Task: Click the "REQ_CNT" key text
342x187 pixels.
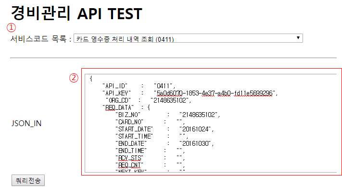Action: [129, 165]
